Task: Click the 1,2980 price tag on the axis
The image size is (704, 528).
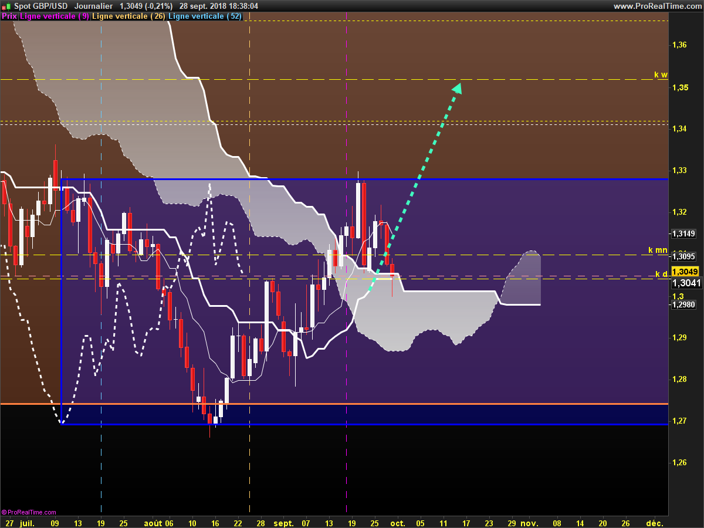Action: [683, 304]
